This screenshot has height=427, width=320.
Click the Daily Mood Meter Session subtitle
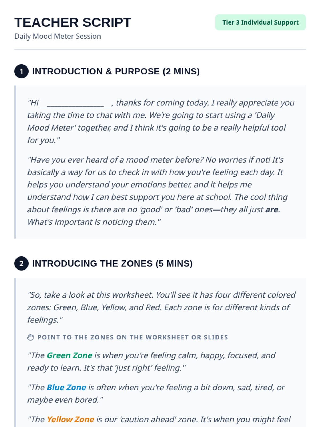click(x=58, y=36)
